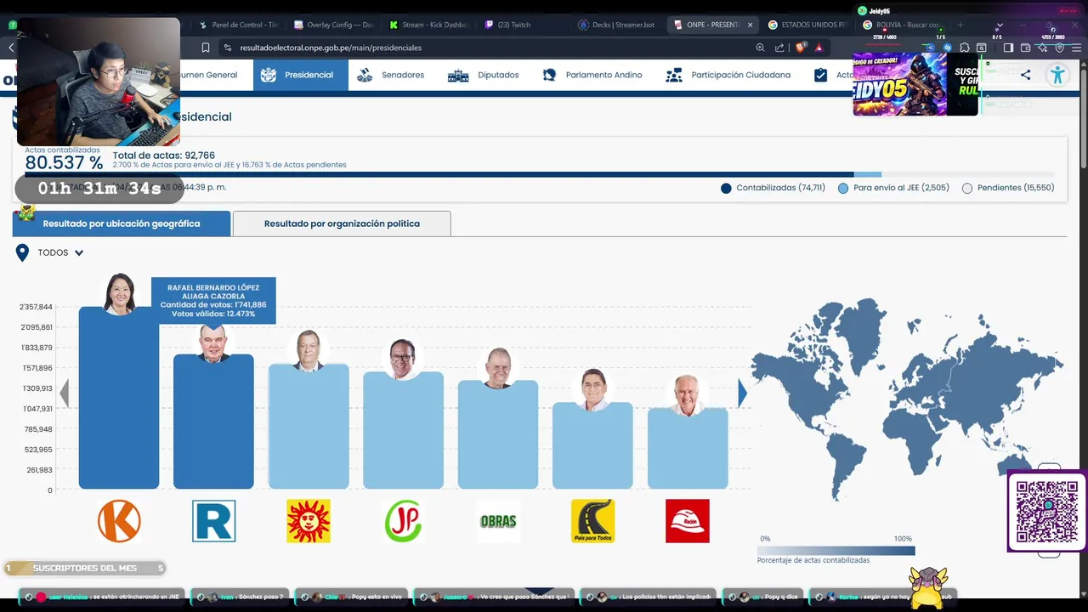Click the share page icon in address bar
1088x612 pixels.
click(x=779, y=48)
